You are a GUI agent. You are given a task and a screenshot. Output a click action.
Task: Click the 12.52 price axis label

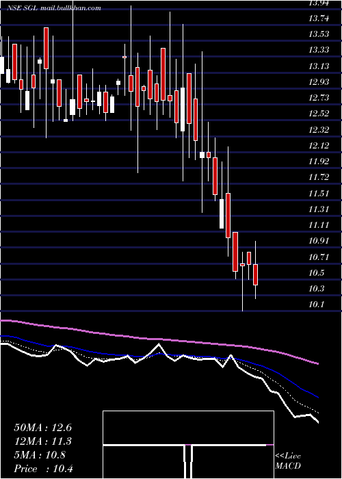click(x=319, y=114)
